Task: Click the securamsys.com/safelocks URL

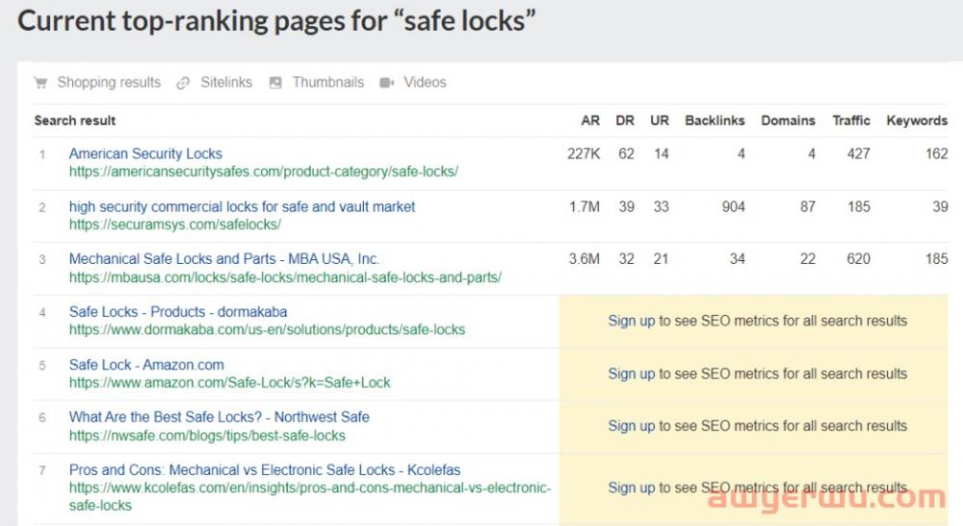Action: tap(174, 224)
